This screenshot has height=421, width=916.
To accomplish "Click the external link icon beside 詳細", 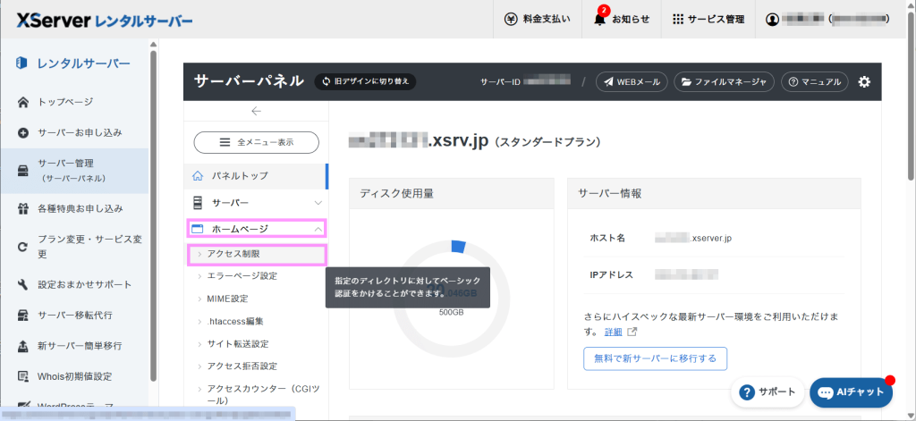I will [633, 332].
